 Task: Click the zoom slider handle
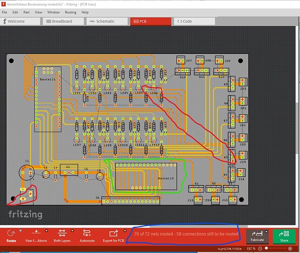point(266,248)
